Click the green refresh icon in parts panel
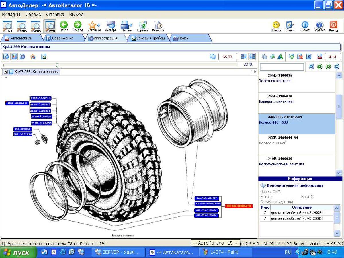This screenshot has width=344, height=258. click(x=272, y=57)
